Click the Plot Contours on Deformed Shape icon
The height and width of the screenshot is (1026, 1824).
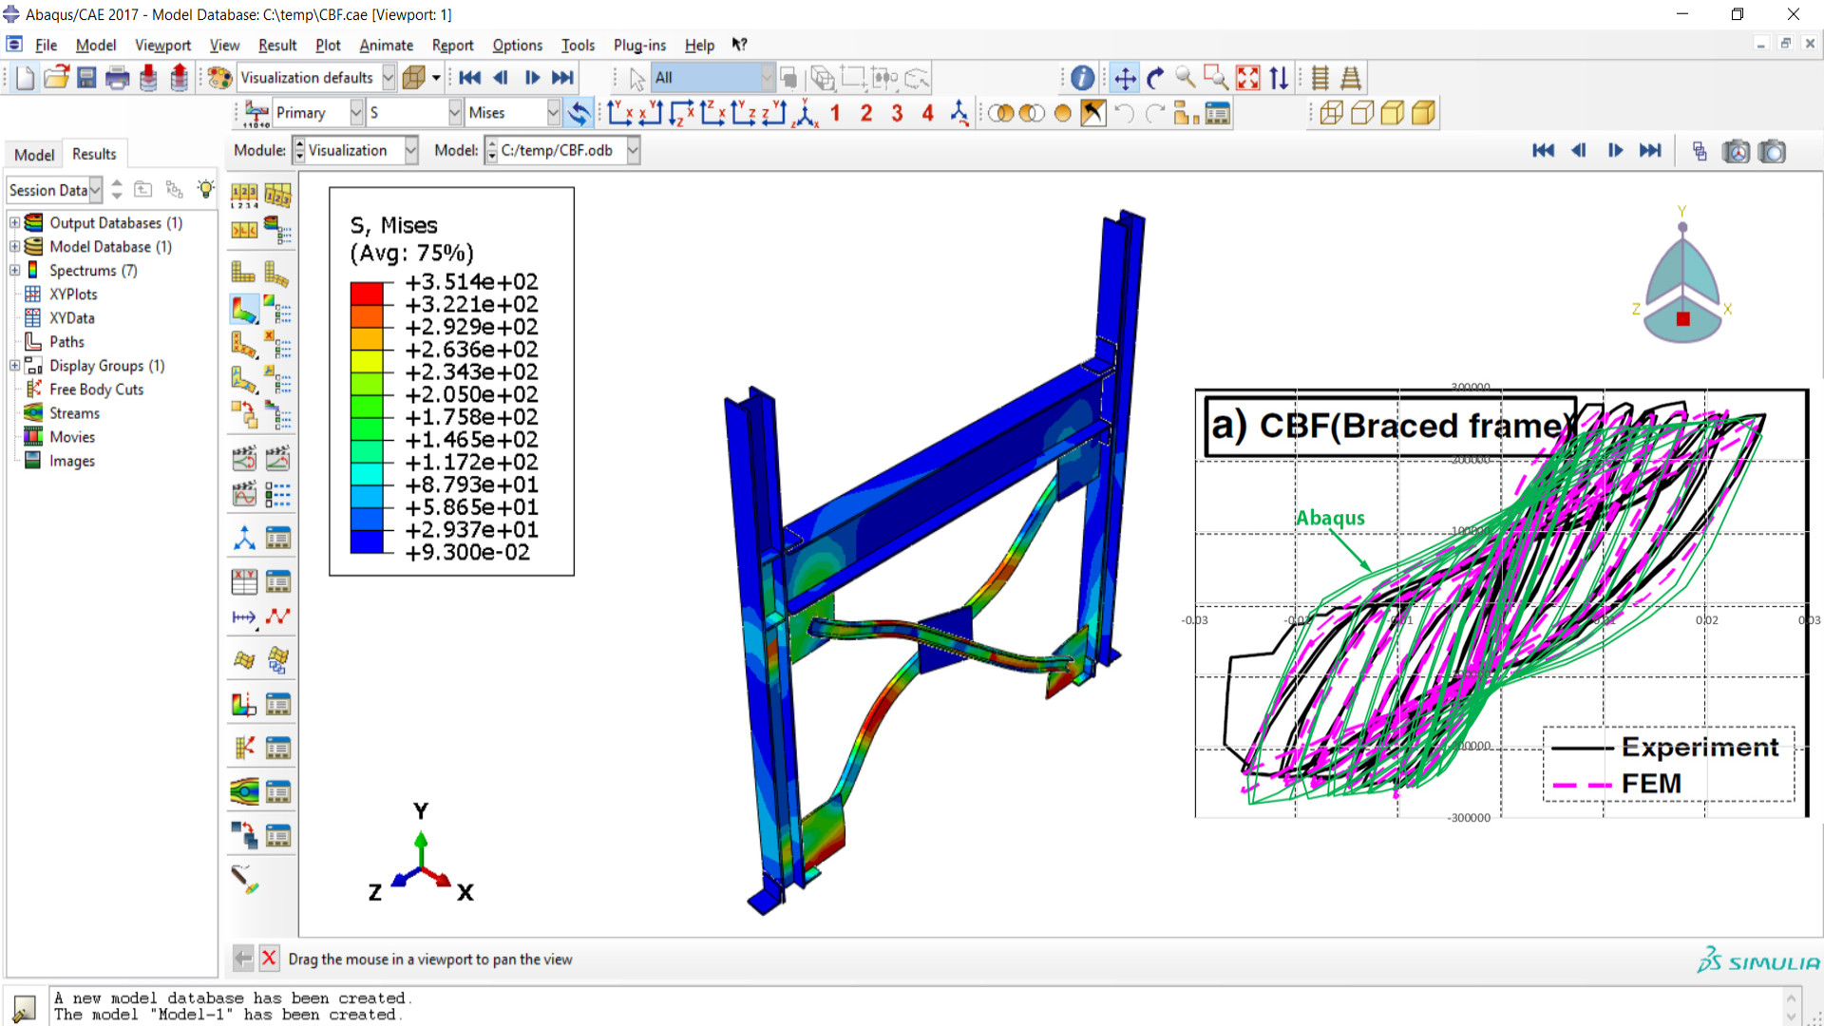coord(244,309)
